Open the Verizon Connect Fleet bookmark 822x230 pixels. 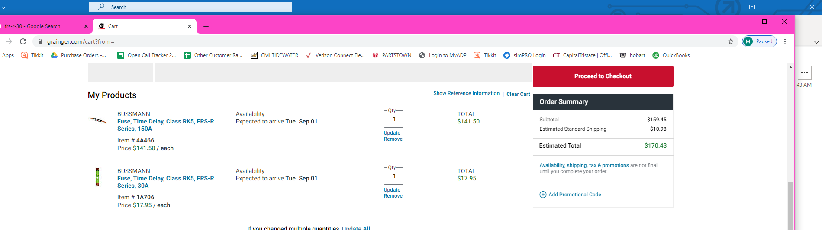click(x=335, y=55)
